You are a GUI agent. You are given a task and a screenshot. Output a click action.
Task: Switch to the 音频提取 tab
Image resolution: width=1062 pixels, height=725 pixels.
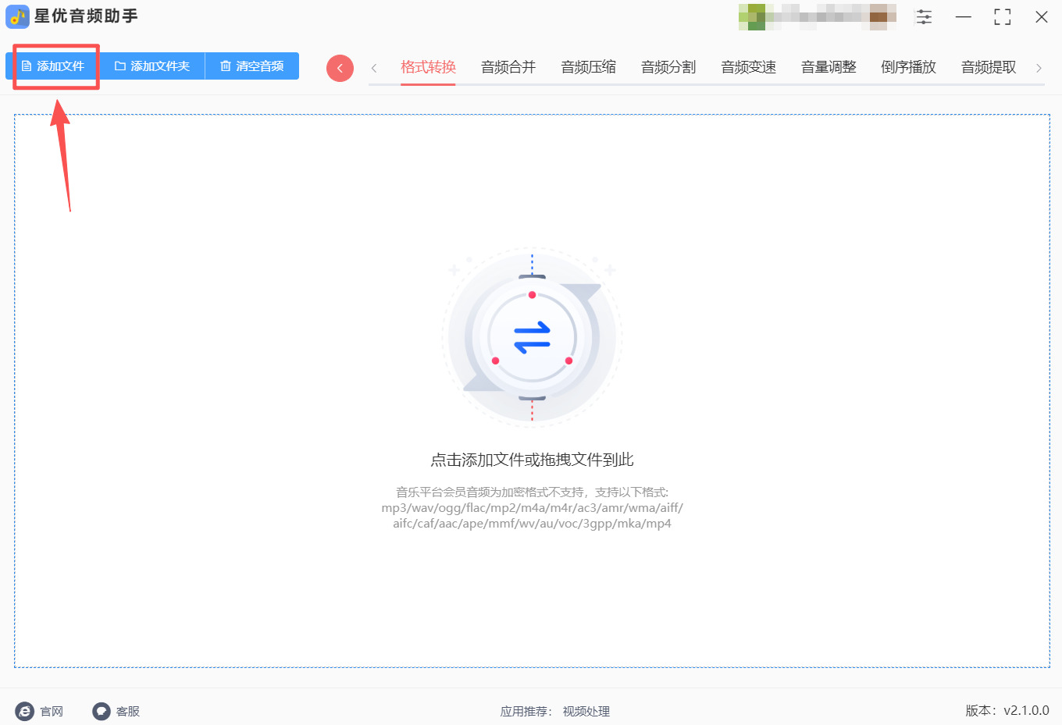989,67
